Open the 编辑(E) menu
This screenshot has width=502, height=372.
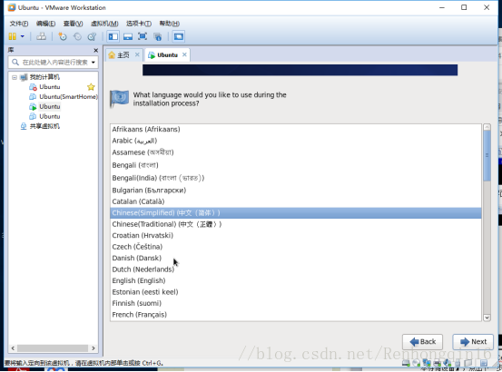[x=45, y=24]
